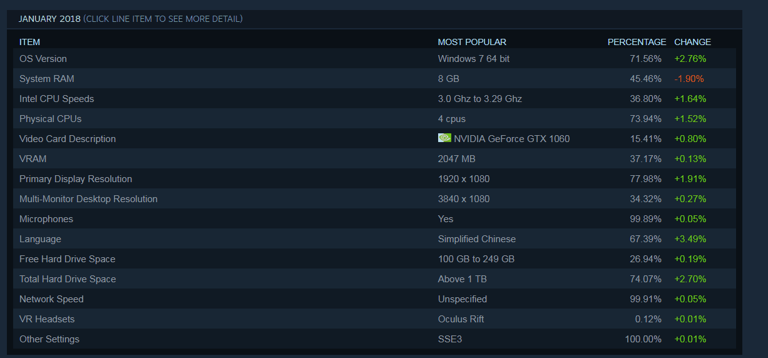
Task: Expand the OS Version row
Action: point(43,59)
